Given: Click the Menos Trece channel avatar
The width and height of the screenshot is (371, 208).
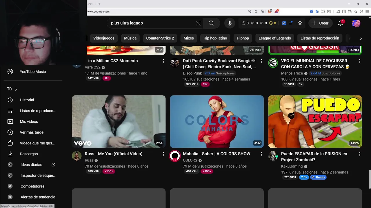Looking at the screenshot, I should 273,63.
